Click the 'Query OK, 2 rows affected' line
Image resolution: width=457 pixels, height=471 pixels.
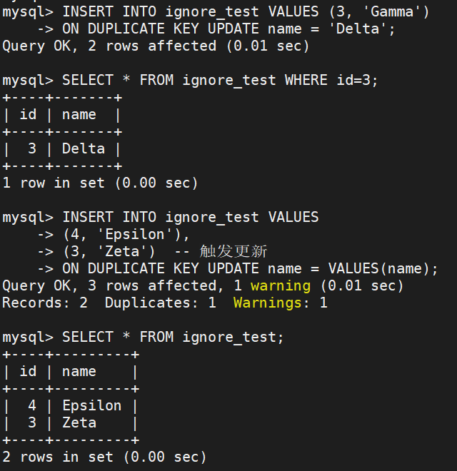109,46
